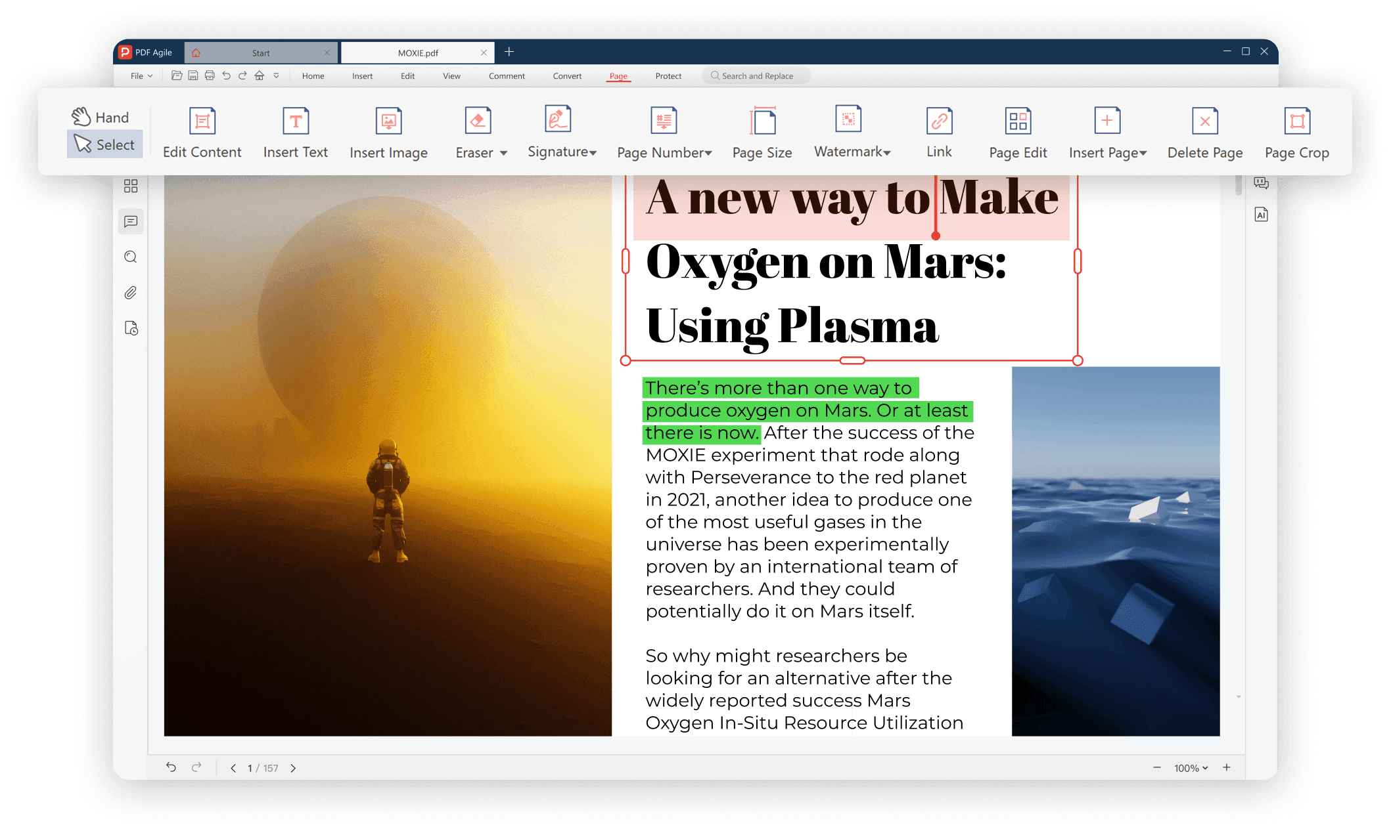This screenshot has height=831, width=1391.
Task: Open the Watermark dropdown
Action: [887, 152]
